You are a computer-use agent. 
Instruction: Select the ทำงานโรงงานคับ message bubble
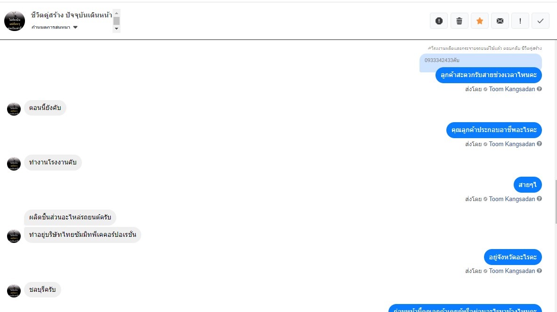pyautogui.click(x=53, y=163)
